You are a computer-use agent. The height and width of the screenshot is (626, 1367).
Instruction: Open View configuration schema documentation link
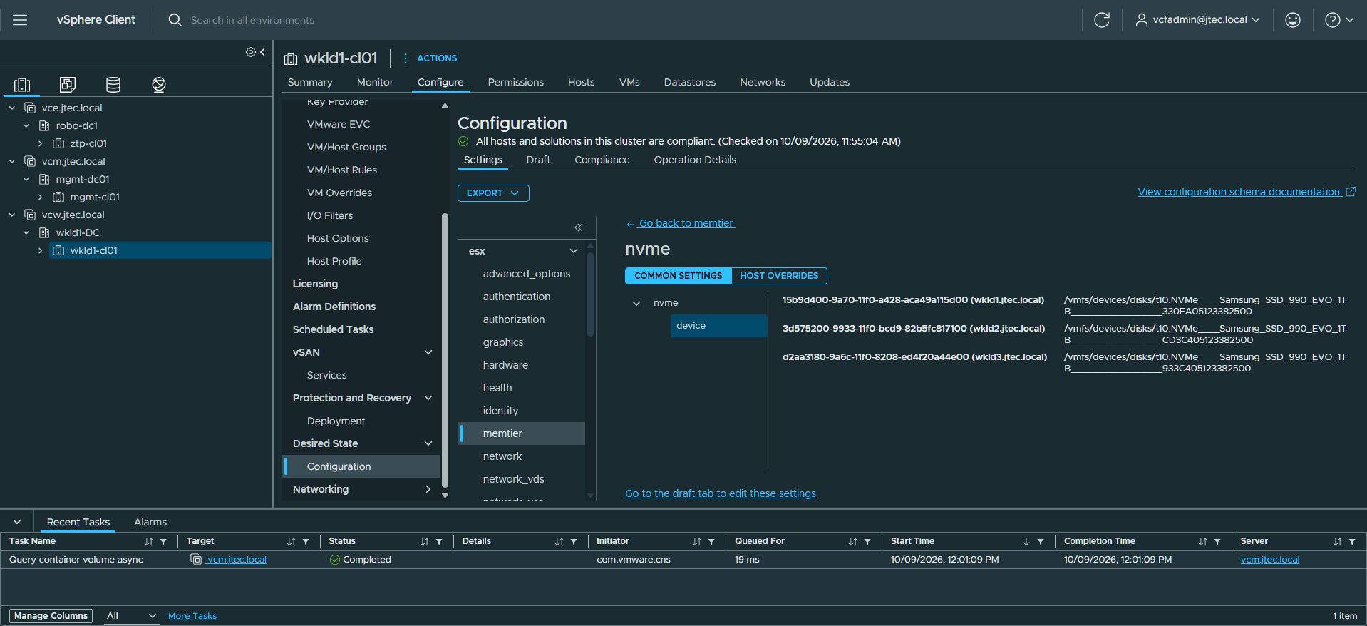1247,192
